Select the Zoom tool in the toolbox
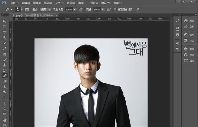Screen dimensions: 198x127 click(x=5, y=125)
